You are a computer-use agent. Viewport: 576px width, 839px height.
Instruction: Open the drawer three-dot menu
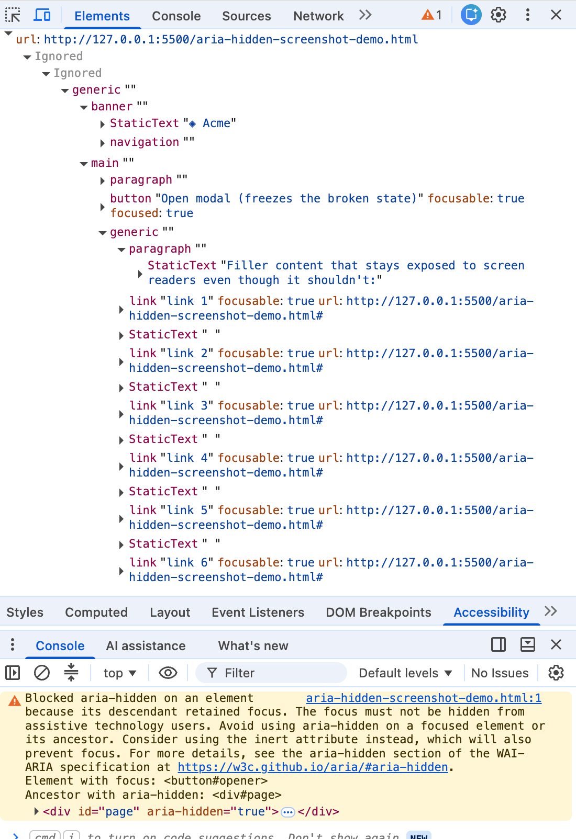pyautogui.click(x=13, y=644)
